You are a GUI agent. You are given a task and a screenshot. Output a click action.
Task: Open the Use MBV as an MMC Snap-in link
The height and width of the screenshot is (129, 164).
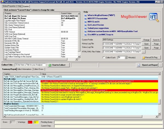[100, 35]
